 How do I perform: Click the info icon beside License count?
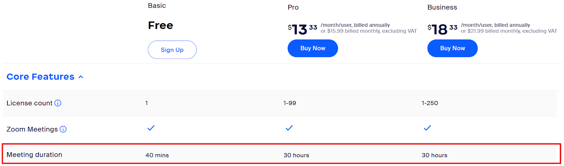coord(58,103)
